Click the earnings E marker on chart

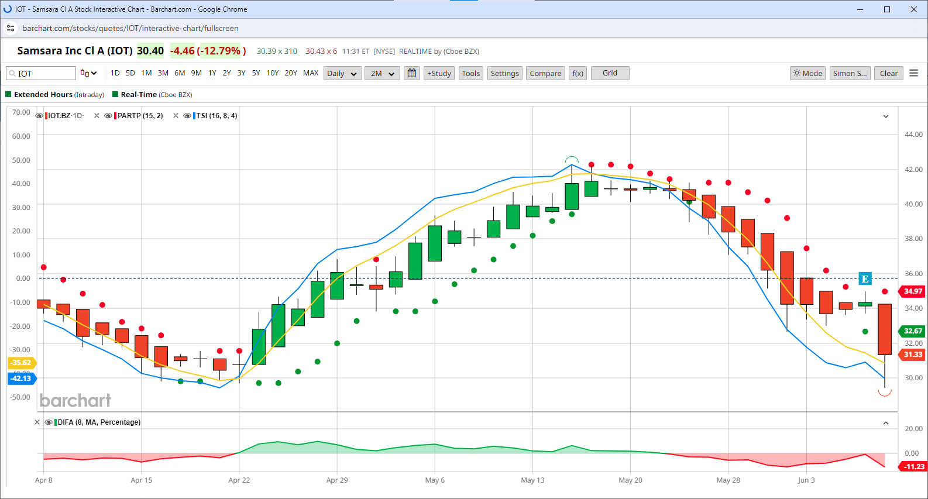[865, 278]
